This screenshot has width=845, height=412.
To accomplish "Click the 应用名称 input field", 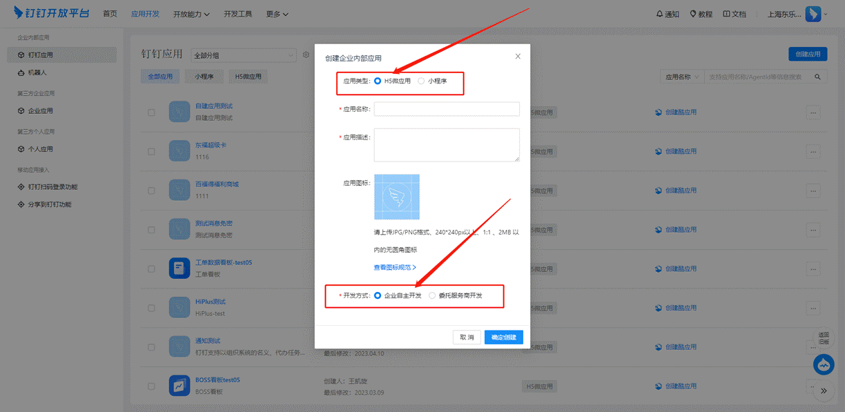I will tap(446, 109).
